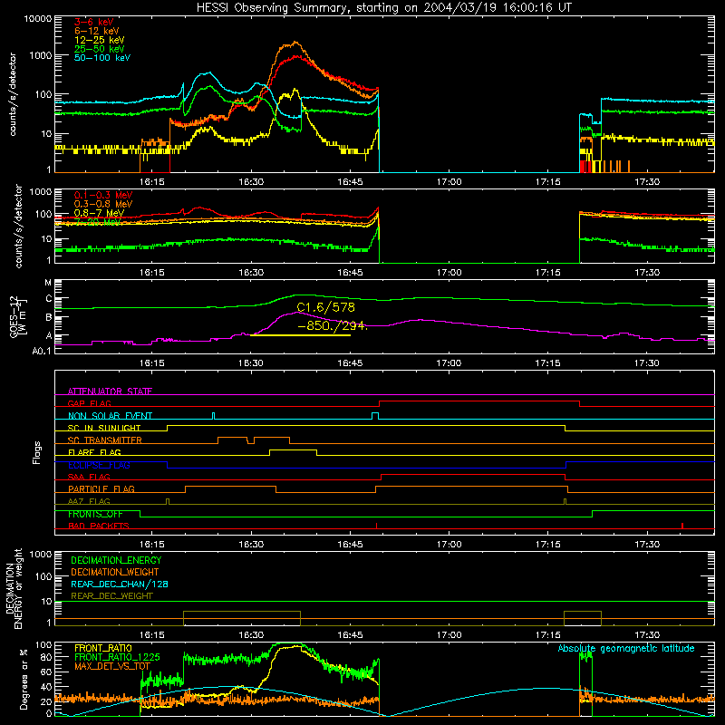Select the 12-25 keV legend label
This screenshot has height=725, width=725.
100,40
